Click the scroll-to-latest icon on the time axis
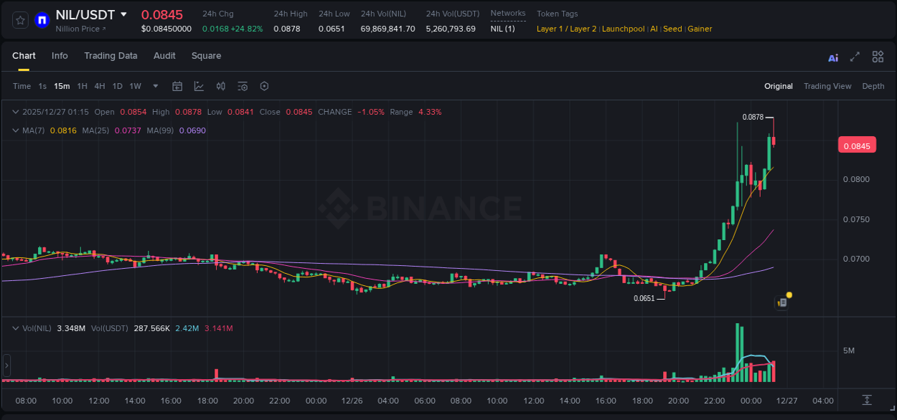The height and width of the screenshot is (420, 897). (867, 400)
